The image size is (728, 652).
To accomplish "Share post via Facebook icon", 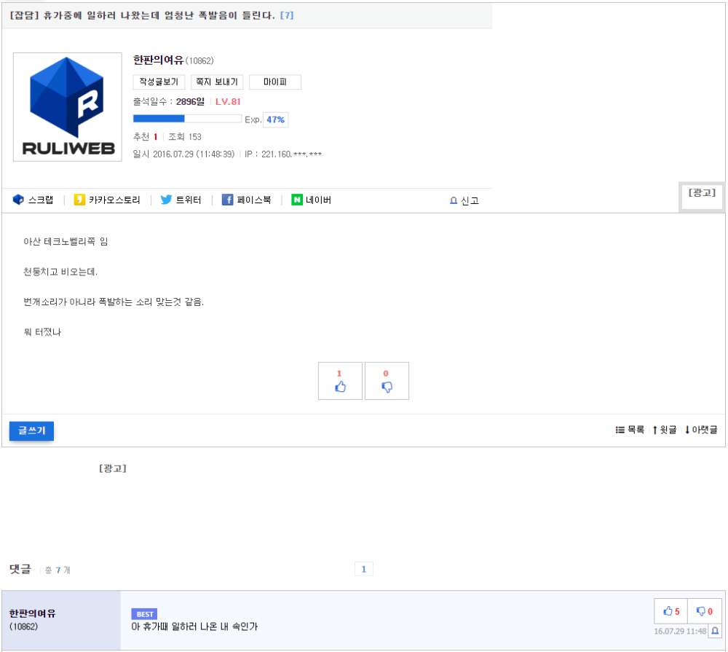I will coord(227,200).
